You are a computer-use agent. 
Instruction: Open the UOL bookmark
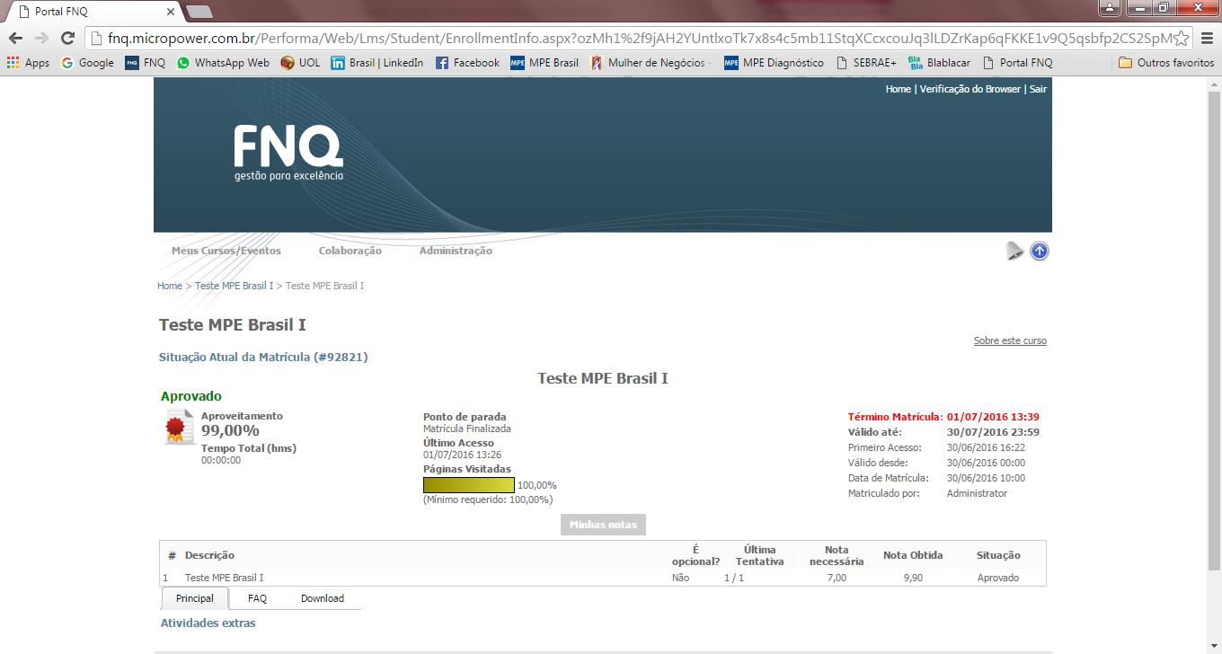pos(300,63)
